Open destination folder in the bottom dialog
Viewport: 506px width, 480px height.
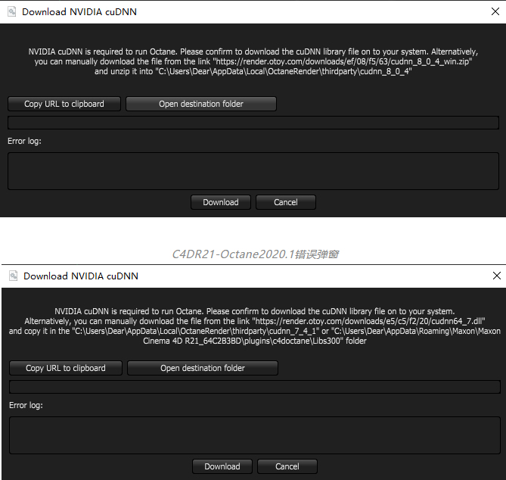[x=203, y=368]
